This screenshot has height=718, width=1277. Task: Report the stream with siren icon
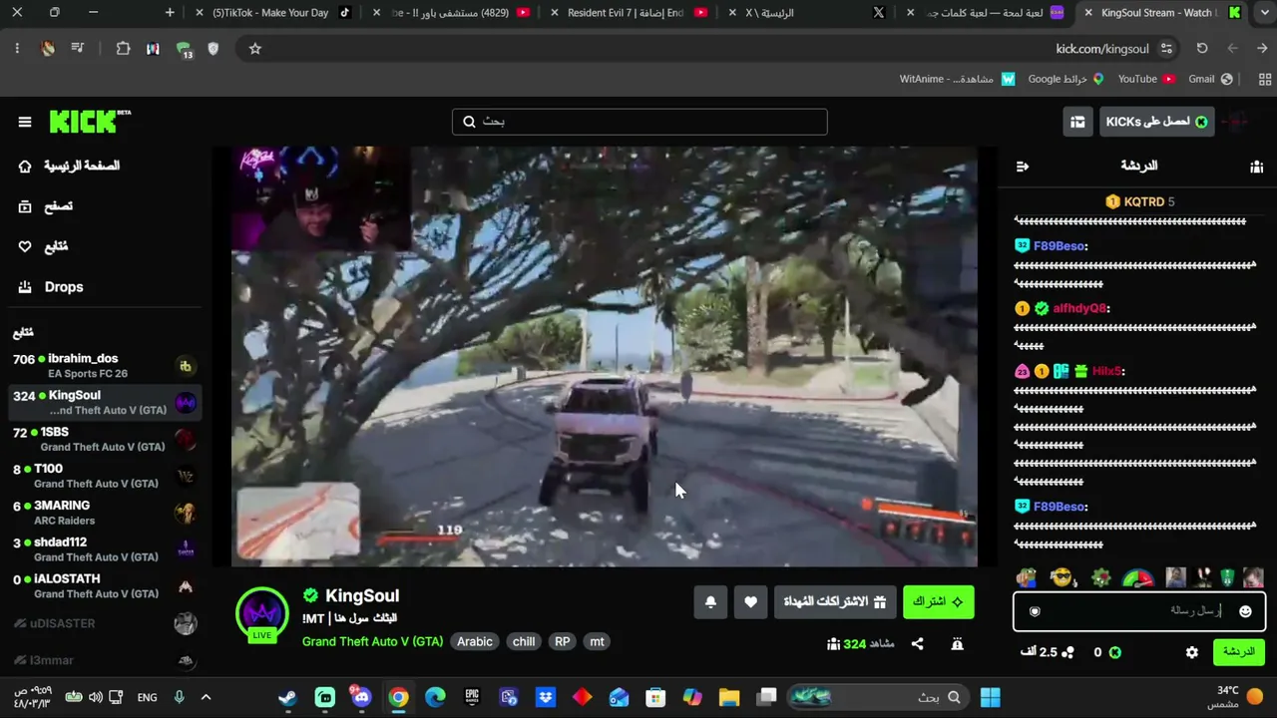coord(957,644)
